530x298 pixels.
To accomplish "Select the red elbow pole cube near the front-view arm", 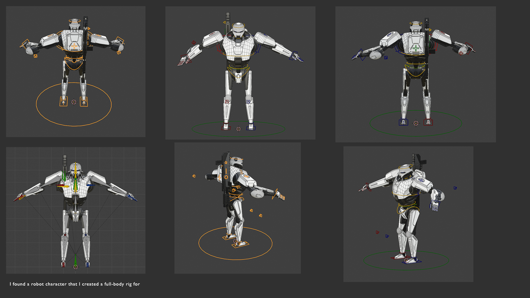I will click(x=194, y=42).
